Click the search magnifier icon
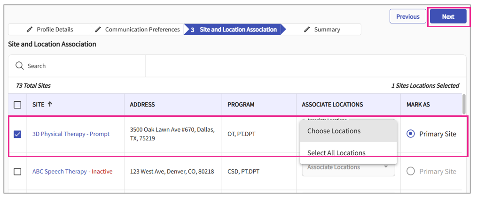Screen dimensions: 477x197 [x=19, y=66]
